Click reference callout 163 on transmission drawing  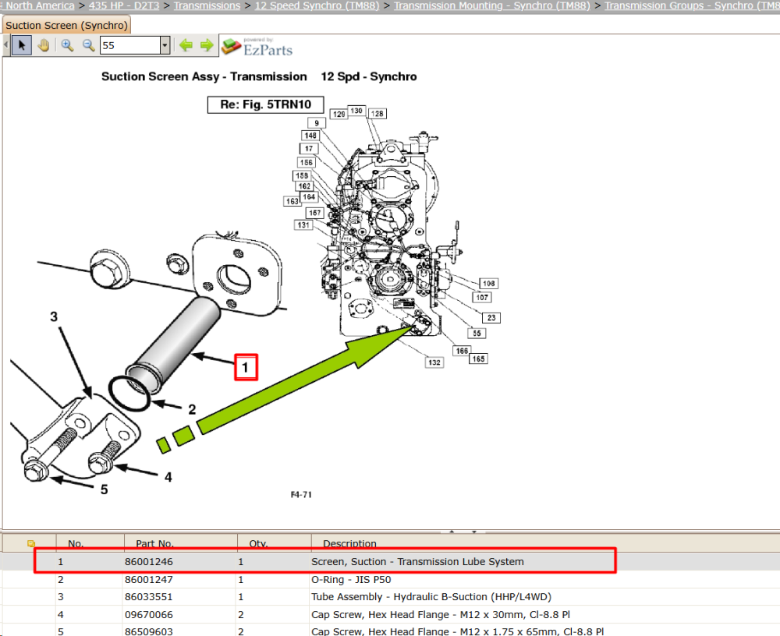292,201
